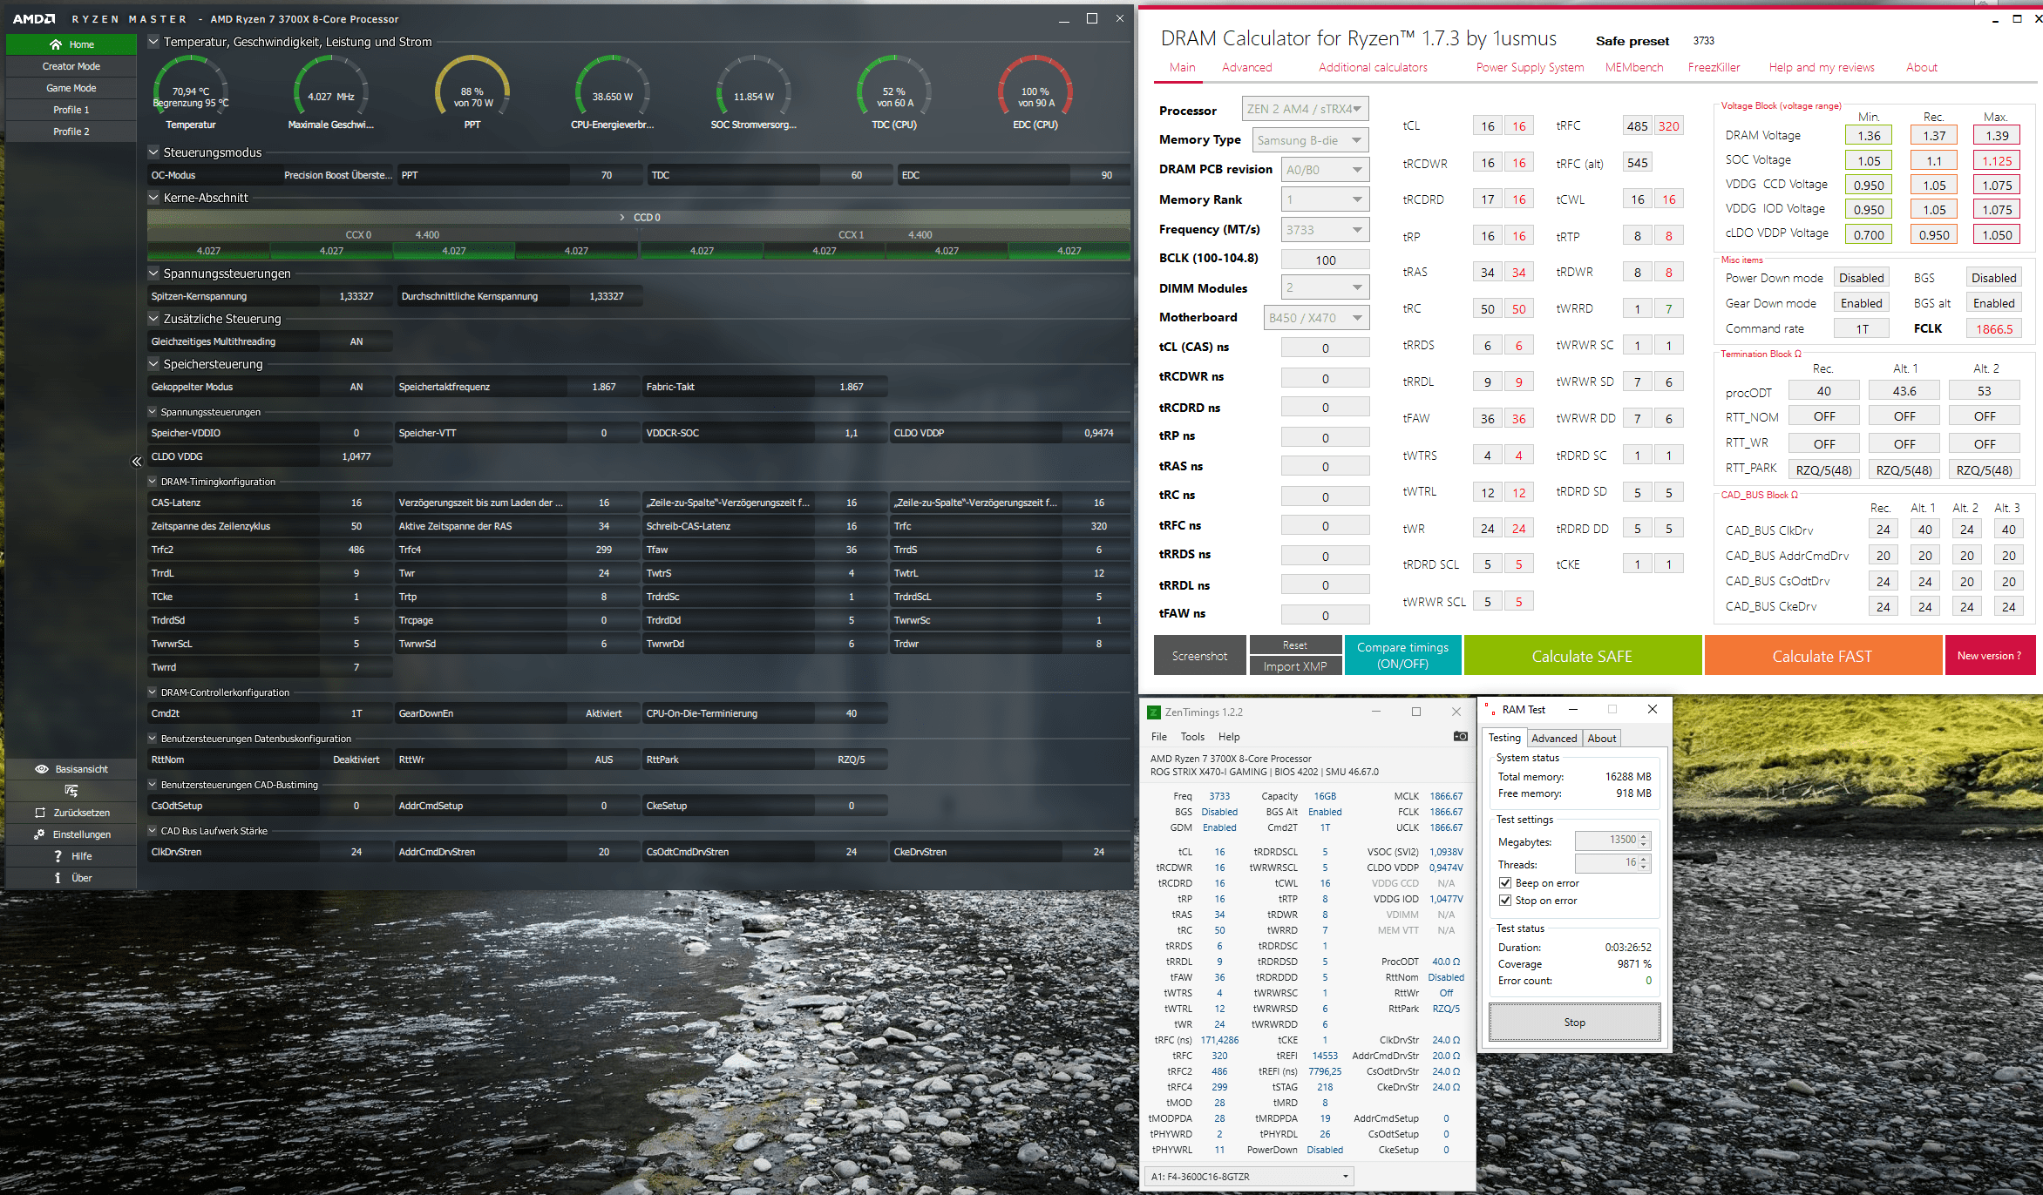This screenshot has width=2043, height=1195.
Task: Open the FreezKiller tab
Action: pos(1714,67)
